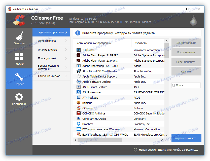The image size is (210, 161).
Task: Click the horizontal scrollbar thumb
Action: 100,140
